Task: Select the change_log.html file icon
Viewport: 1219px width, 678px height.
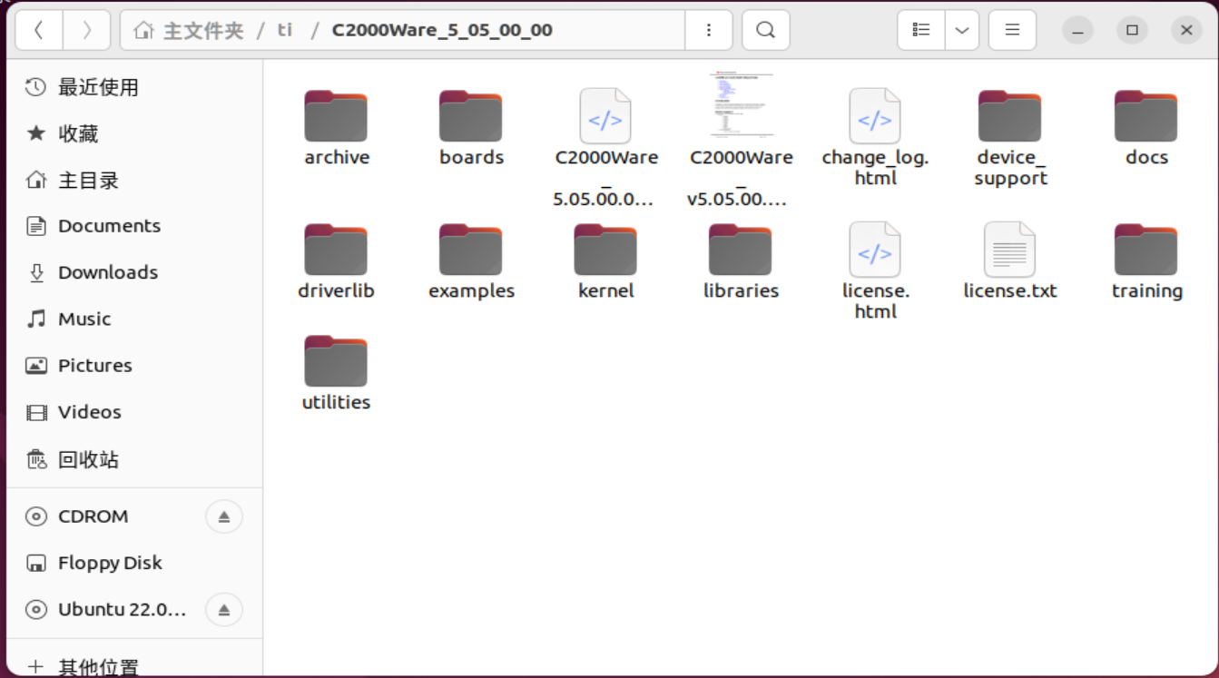Action: (875, 116)
